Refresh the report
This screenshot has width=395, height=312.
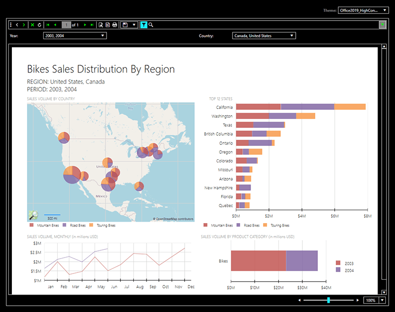[x=40, y=25]
